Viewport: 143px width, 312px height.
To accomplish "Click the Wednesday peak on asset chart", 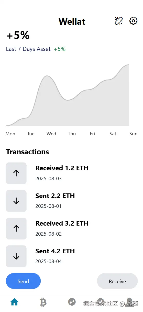I will (x=47, y=76).
